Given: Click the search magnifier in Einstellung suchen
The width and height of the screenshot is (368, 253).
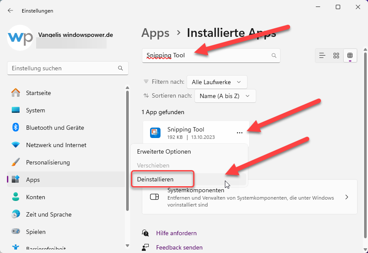Looking at the screenshot, I should click(120, 68).
